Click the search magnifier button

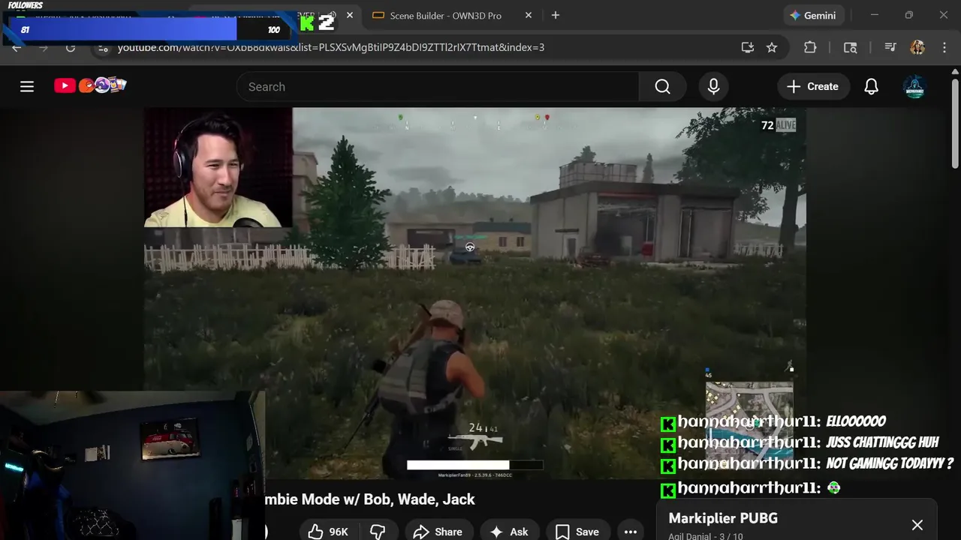662,87
